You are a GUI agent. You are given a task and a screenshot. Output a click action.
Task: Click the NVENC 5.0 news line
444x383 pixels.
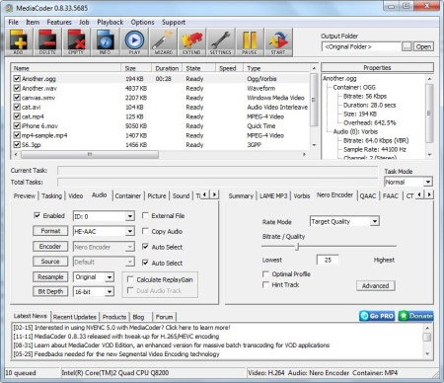(x=121, y=328)
